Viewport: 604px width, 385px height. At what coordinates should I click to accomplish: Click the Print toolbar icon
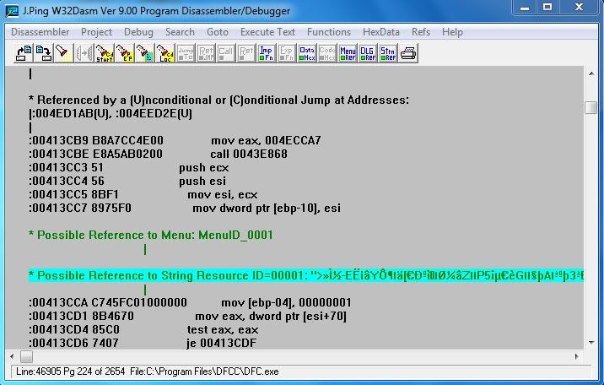(408, 53)
